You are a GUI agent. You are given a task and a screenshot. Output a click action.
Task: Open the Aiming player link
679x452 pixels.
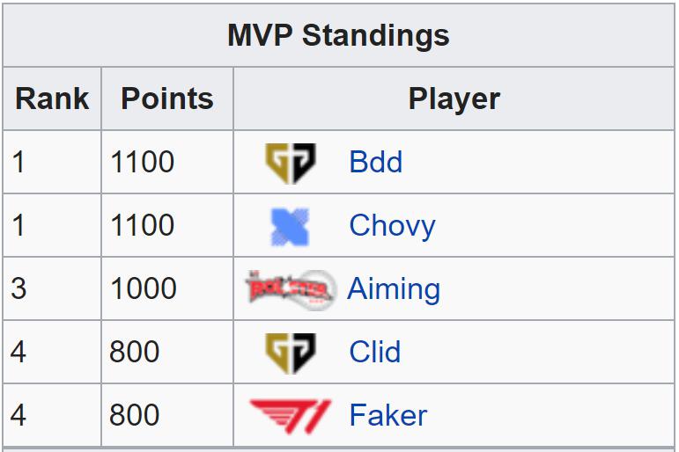coord(394,289)
